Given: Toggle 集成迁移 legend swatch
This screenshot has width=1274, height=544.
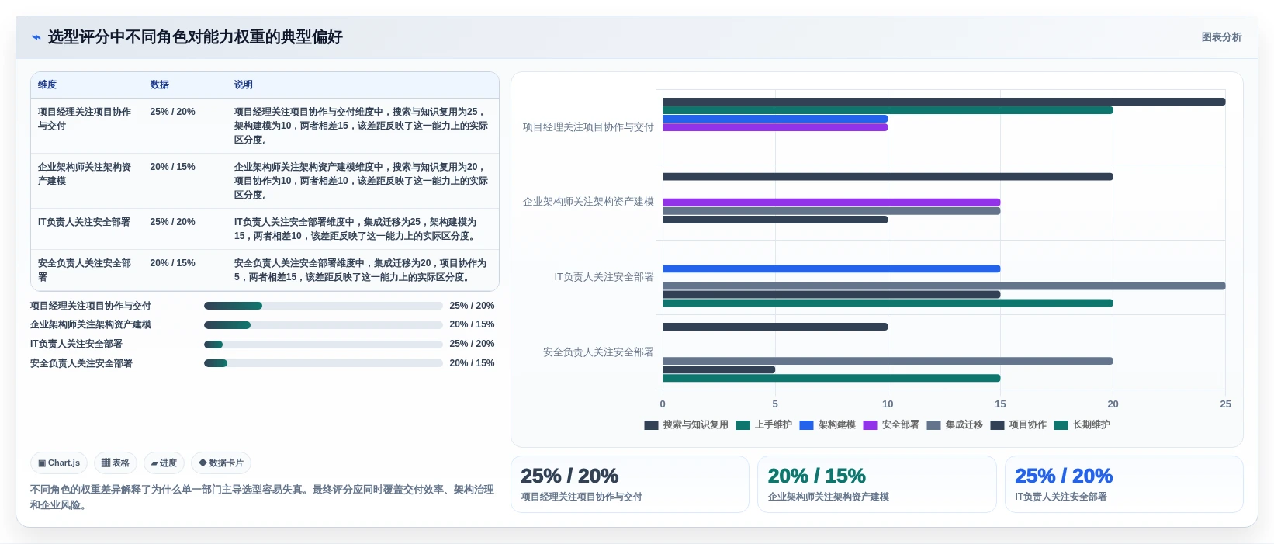Looking at the screenshot, I should click(x=933, y=425).
